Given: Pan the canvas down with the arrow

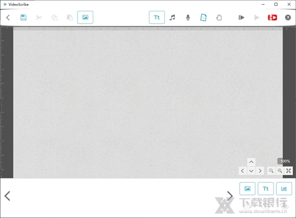Looking at the screenshot, I should 251,171.
